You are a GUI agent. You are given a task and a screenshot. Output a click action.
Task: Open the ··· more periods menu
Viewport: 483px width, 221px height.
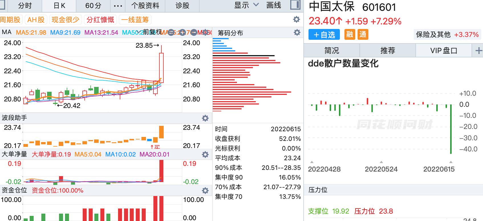(118, 6)
